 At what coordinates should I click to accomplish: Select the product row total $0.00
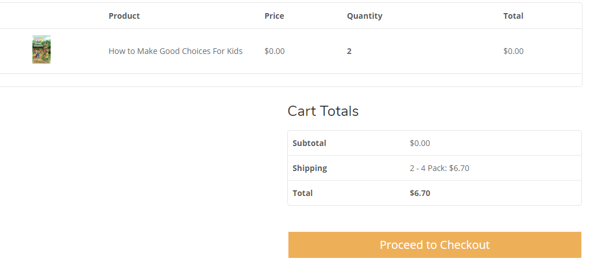tap(513, 51)
